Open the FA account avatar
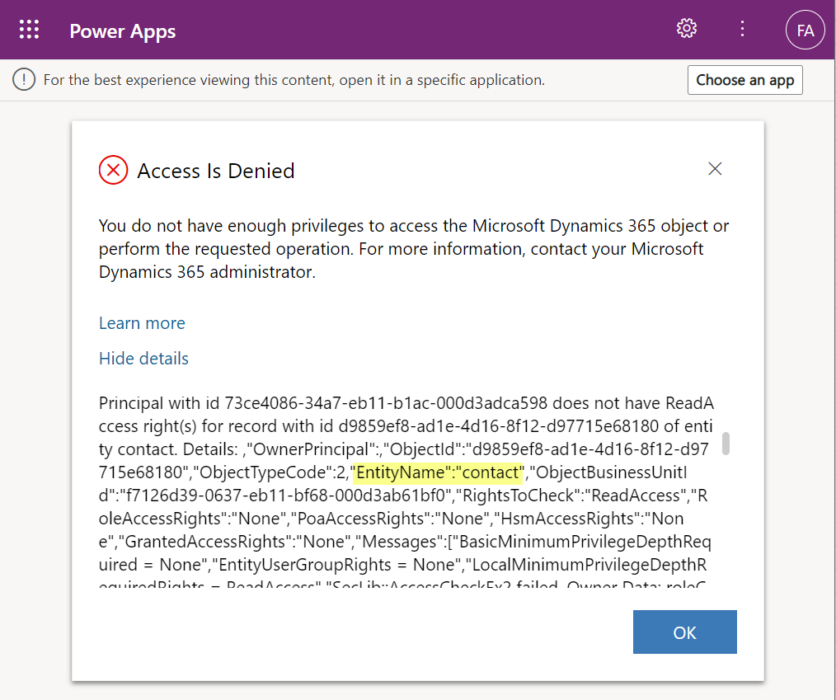 pyautogui.click(x=805, y=30)
